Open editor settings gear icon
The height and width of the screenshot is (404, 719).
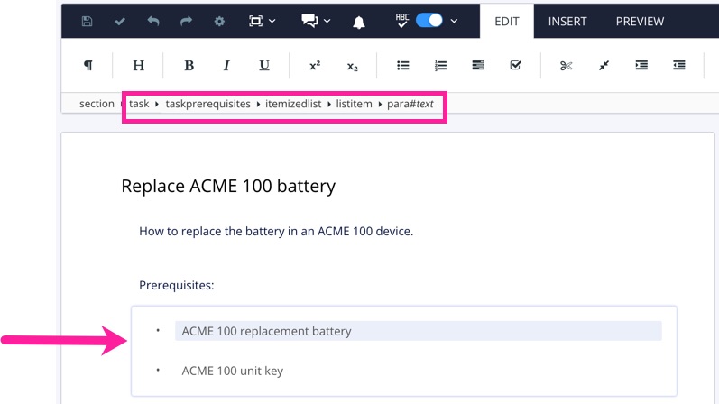pyautogui.click(x=219, y=21)
